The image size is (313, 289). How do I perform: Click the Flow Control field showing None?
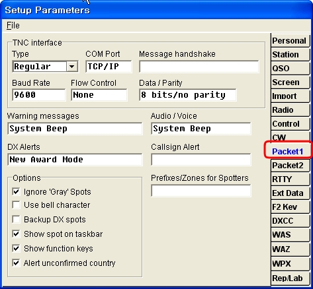click(x=99, y=95)
